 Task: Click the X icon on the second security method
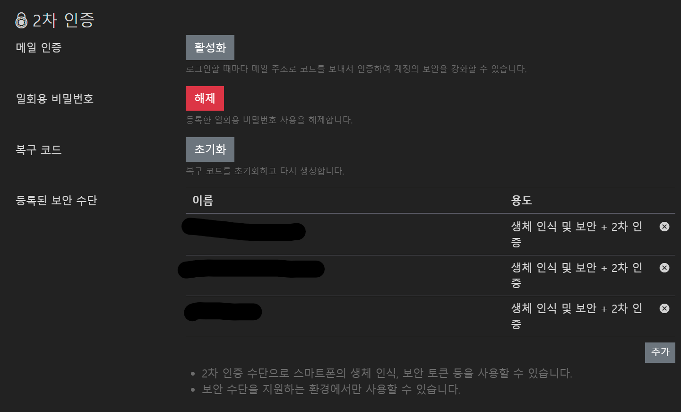[x=664, y=267]
